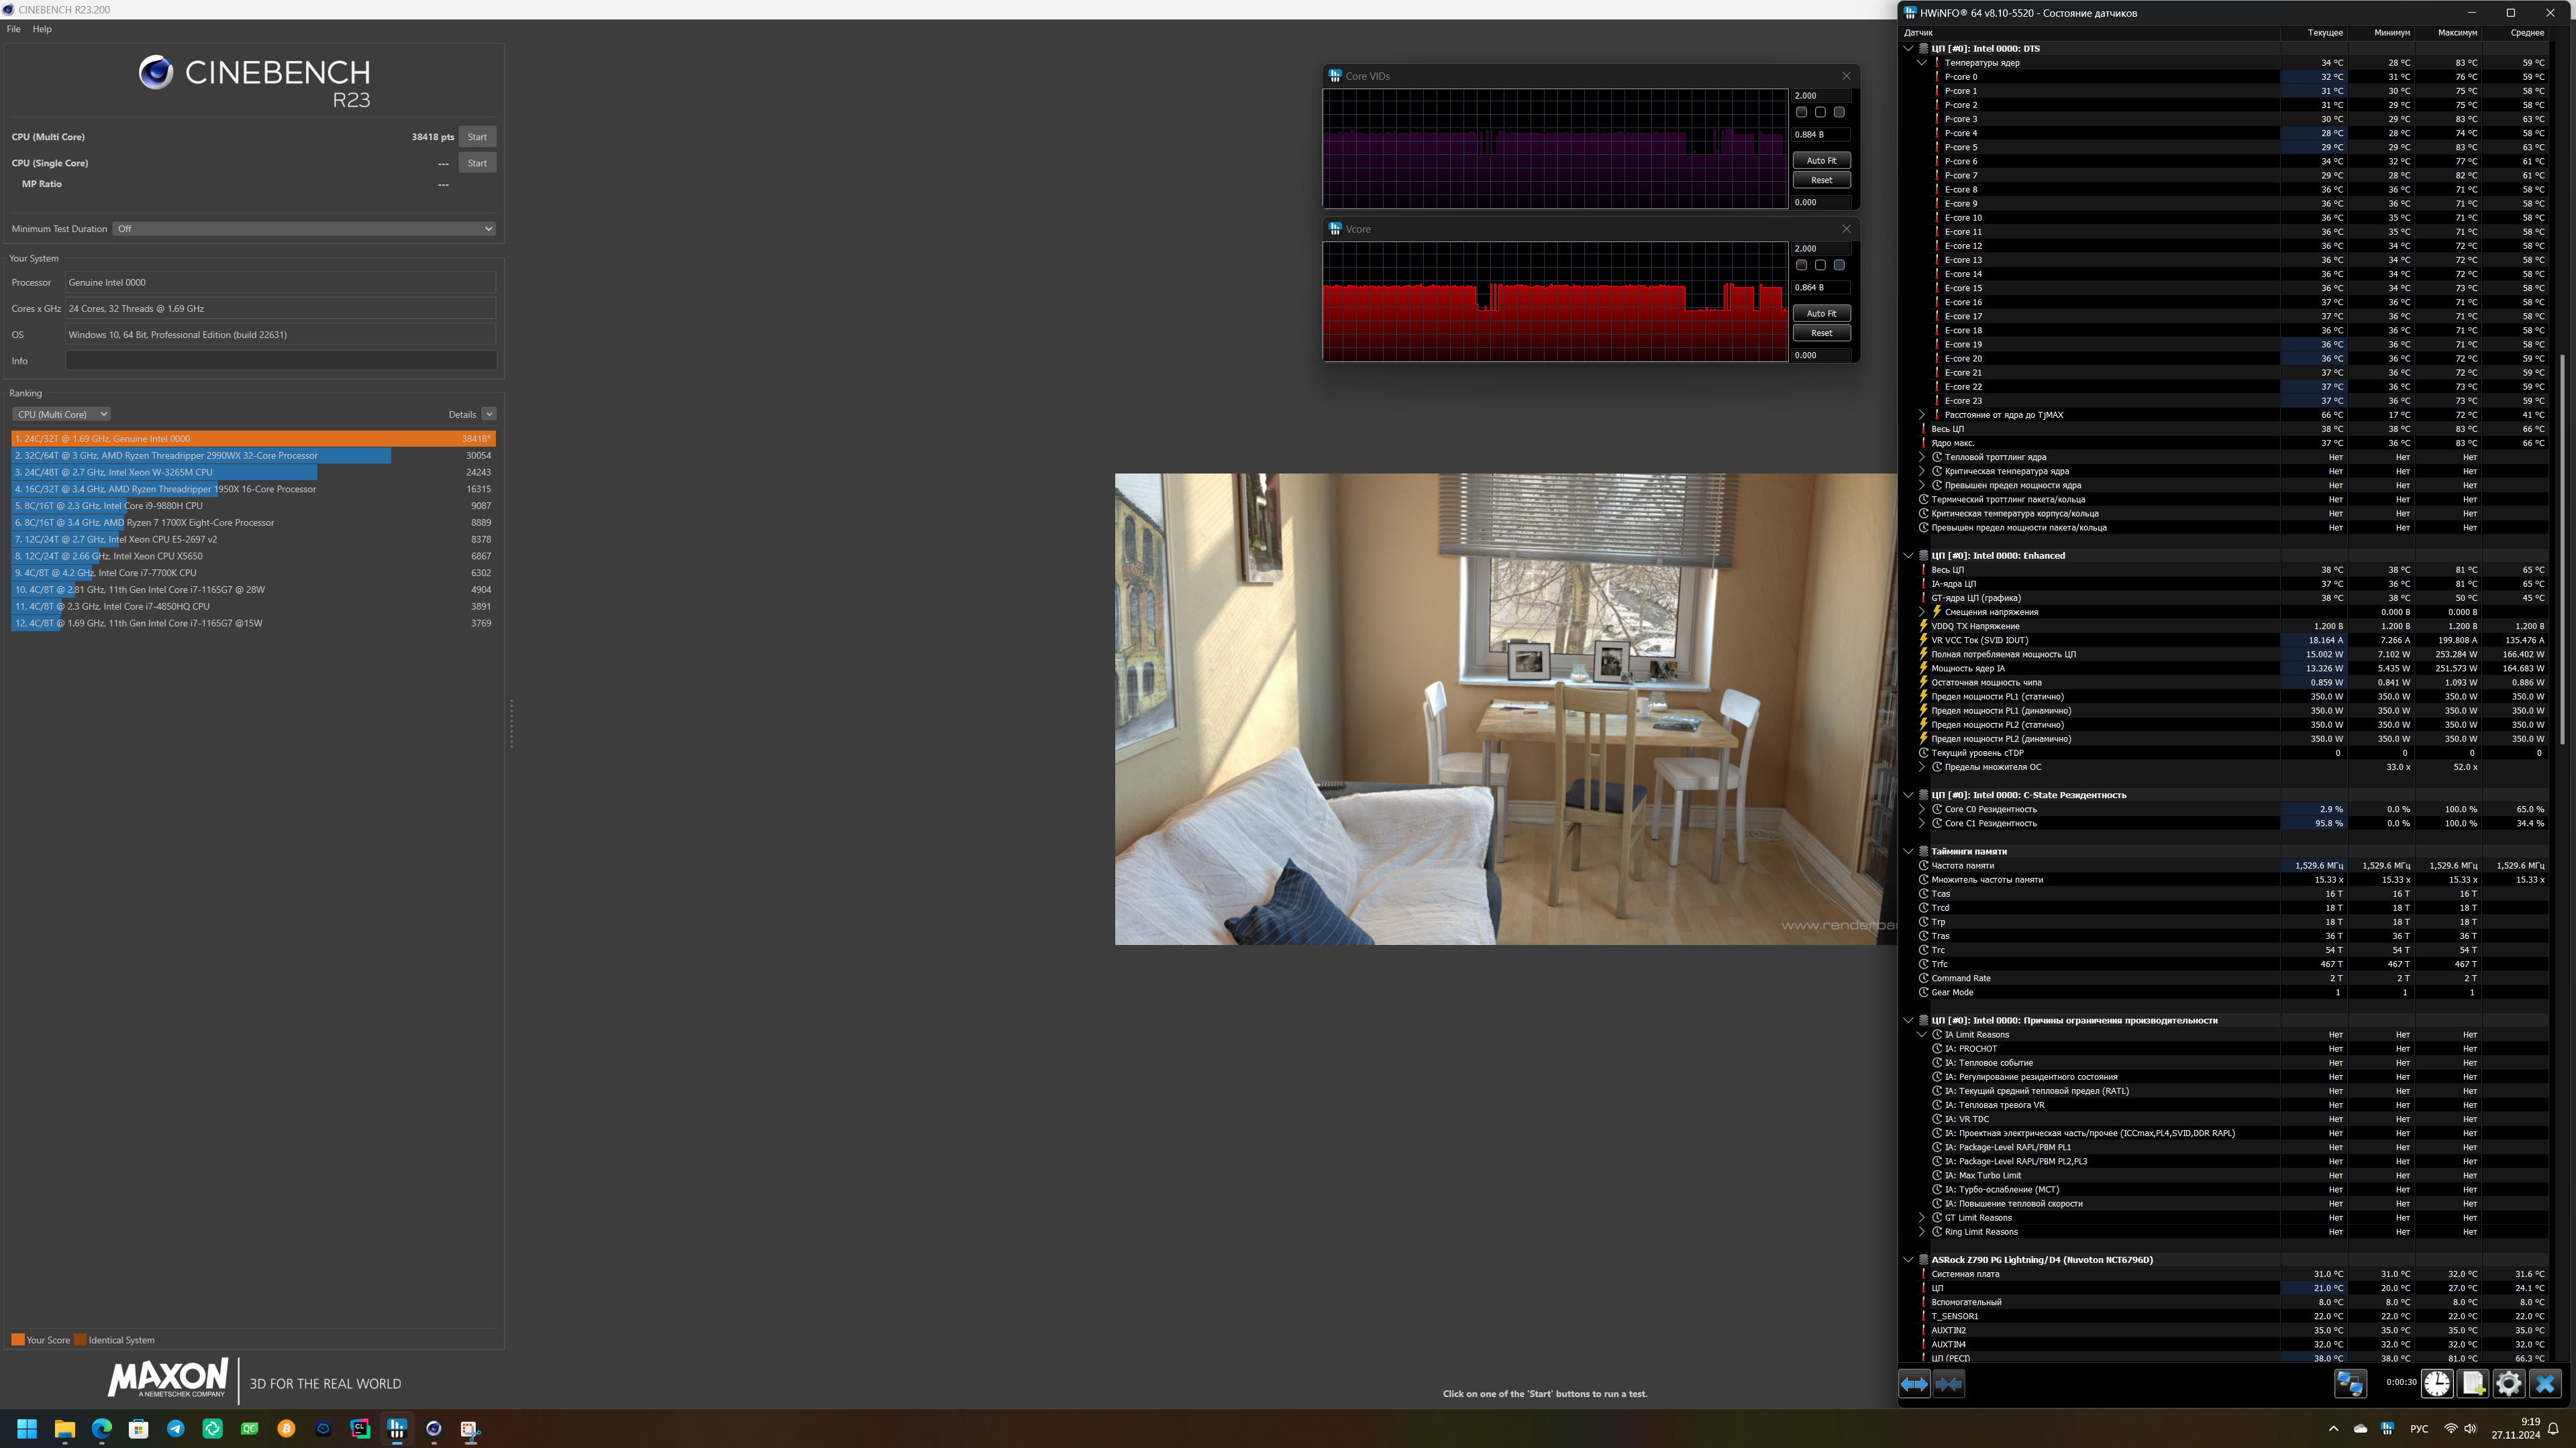Image resolution: width=2576 pixels, height=1448 pixels.
Task: Click the HWiNFO collapse columns arrows icon
Action: coord(1949,1384)
